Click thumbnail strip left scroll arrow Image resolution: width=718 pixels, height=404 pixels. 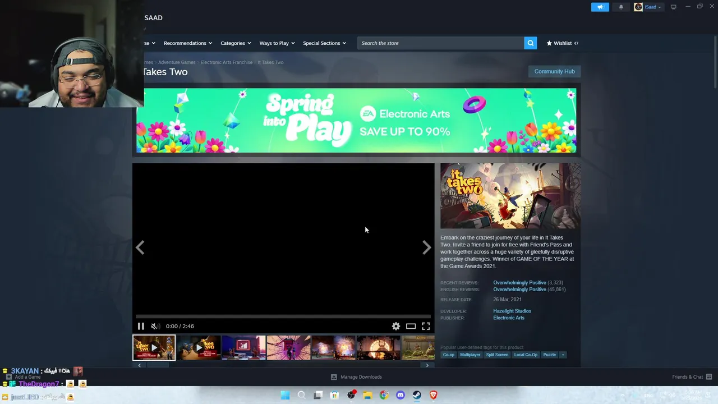pos(139,365)
